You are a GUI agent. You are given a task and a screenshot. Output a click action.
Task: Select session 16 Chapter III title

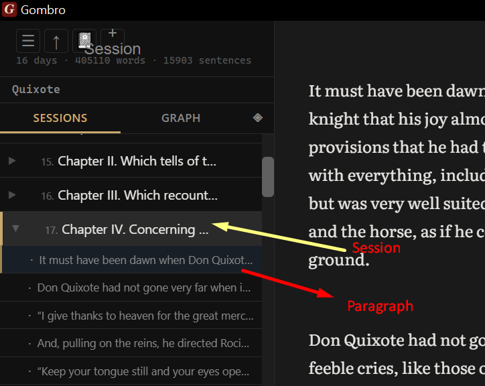point(137,195)
